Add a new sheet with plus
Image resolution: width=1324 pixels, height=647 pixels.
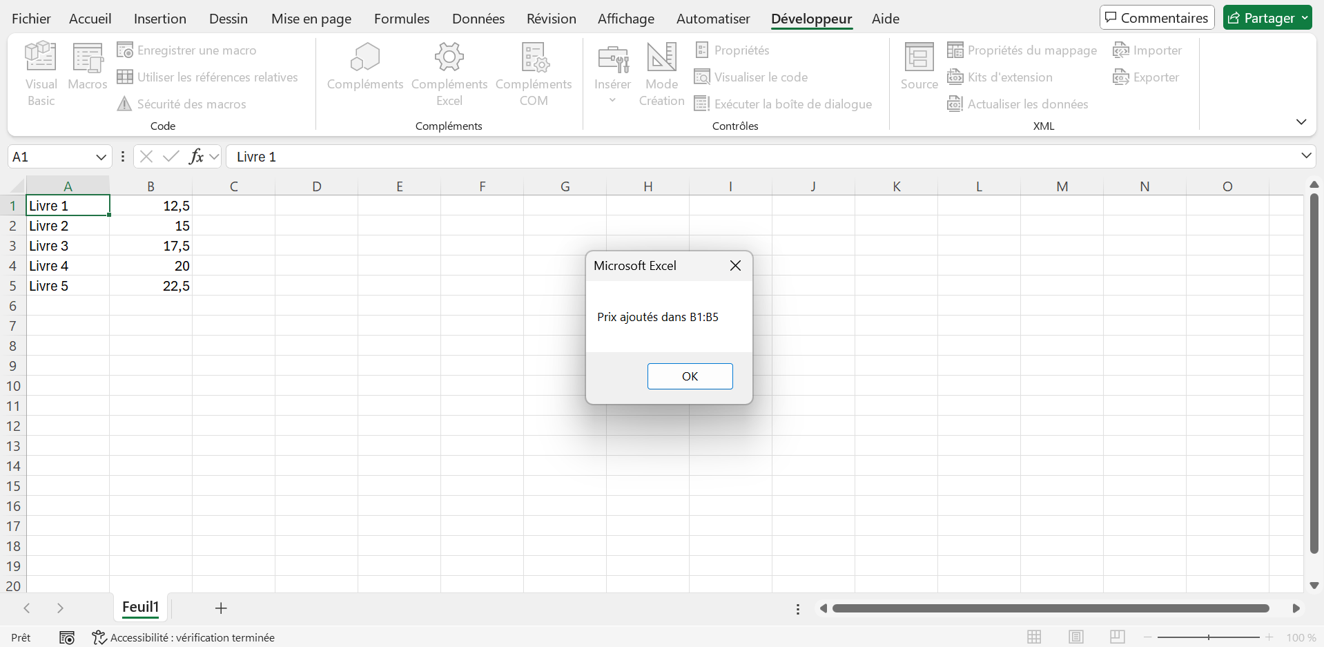(x=221, y=608)
